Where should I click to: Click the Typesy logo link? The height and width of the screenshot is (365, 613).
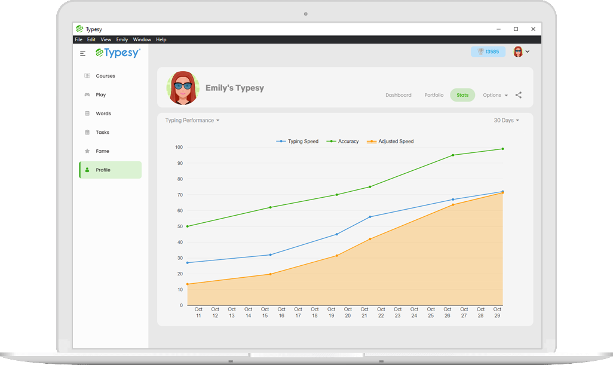[x=118, y=53]
